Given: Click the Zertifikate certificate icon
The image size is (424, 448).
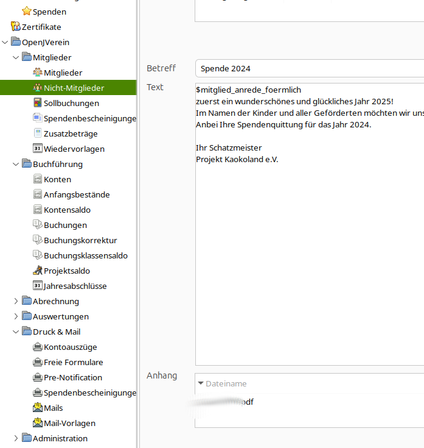Looking at the screenshot, I should [x=16, y=27].
